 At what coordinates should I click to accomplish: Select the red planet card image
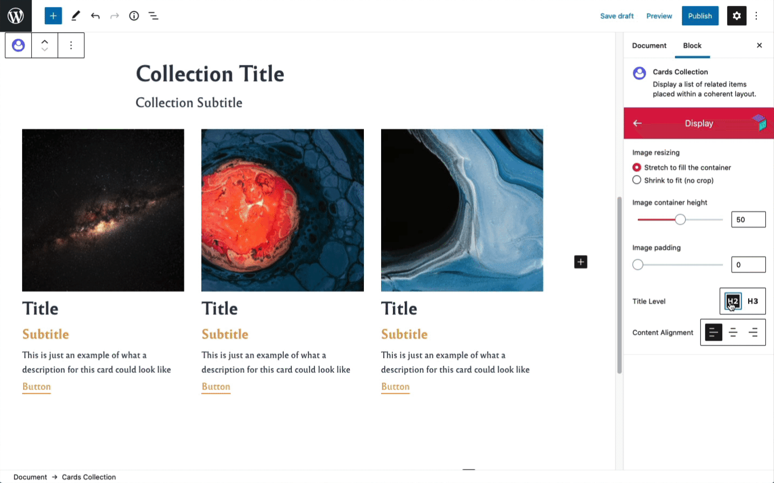click(282, 210)
